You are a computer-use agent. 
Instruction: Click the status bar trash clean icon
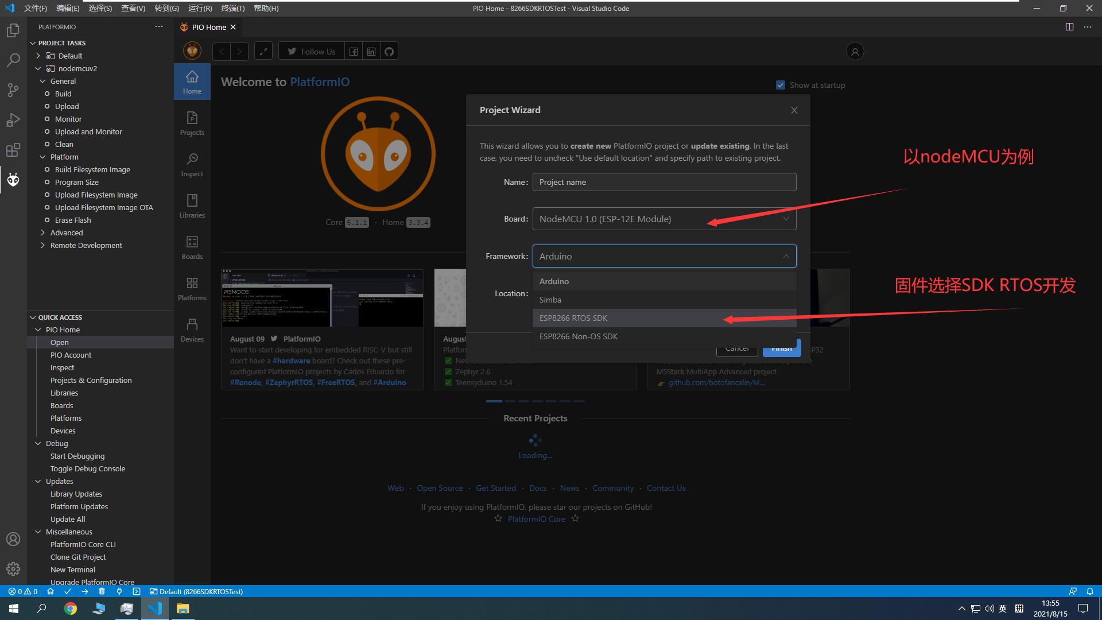pyautogui.click(x=102, y=591)
